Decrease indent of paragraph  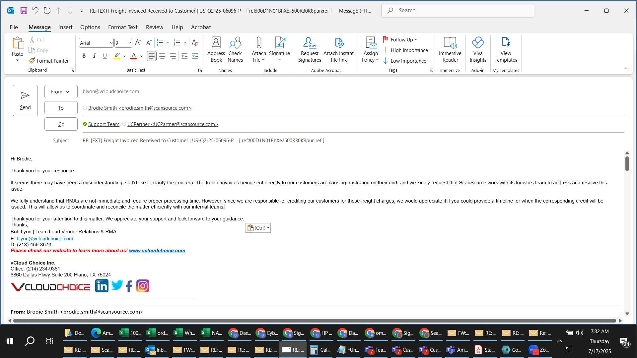[184, 56]
